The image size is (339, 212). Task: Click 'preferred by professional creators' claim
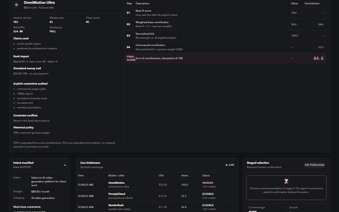37,48
